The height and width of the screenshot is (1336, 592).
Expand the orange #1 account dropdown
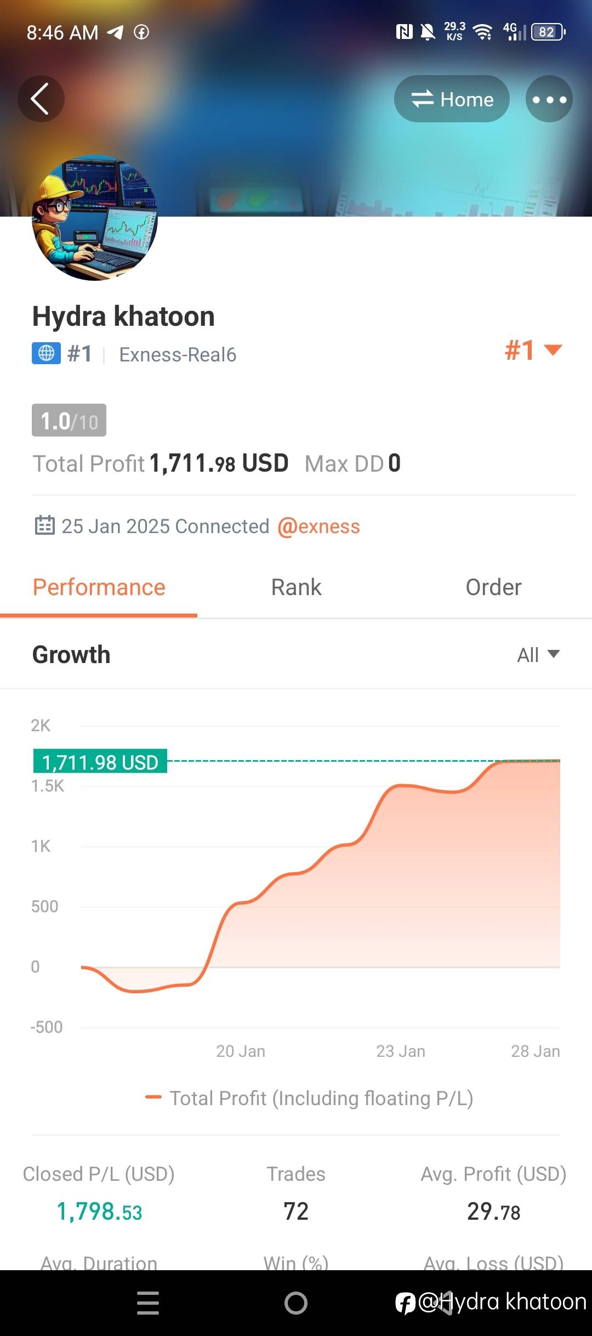pos(533,350)
